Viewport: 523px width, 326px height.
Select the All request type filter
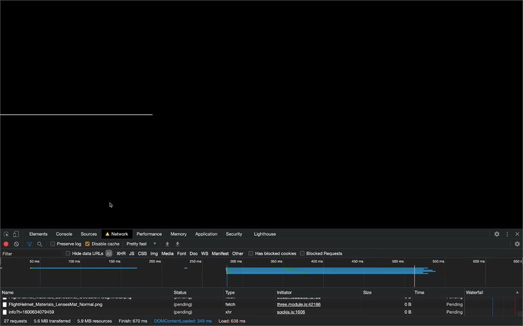click(x=109, y=253)
